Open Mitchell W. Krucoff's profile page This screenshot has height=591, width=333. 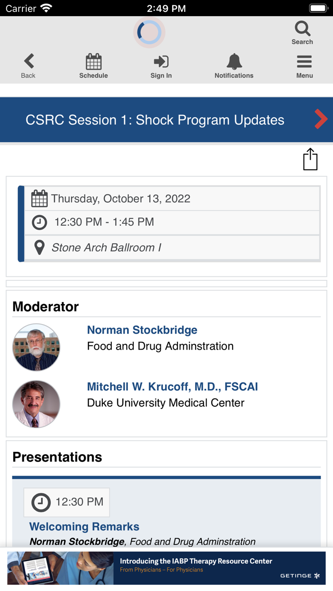click(x=172, y=387)
